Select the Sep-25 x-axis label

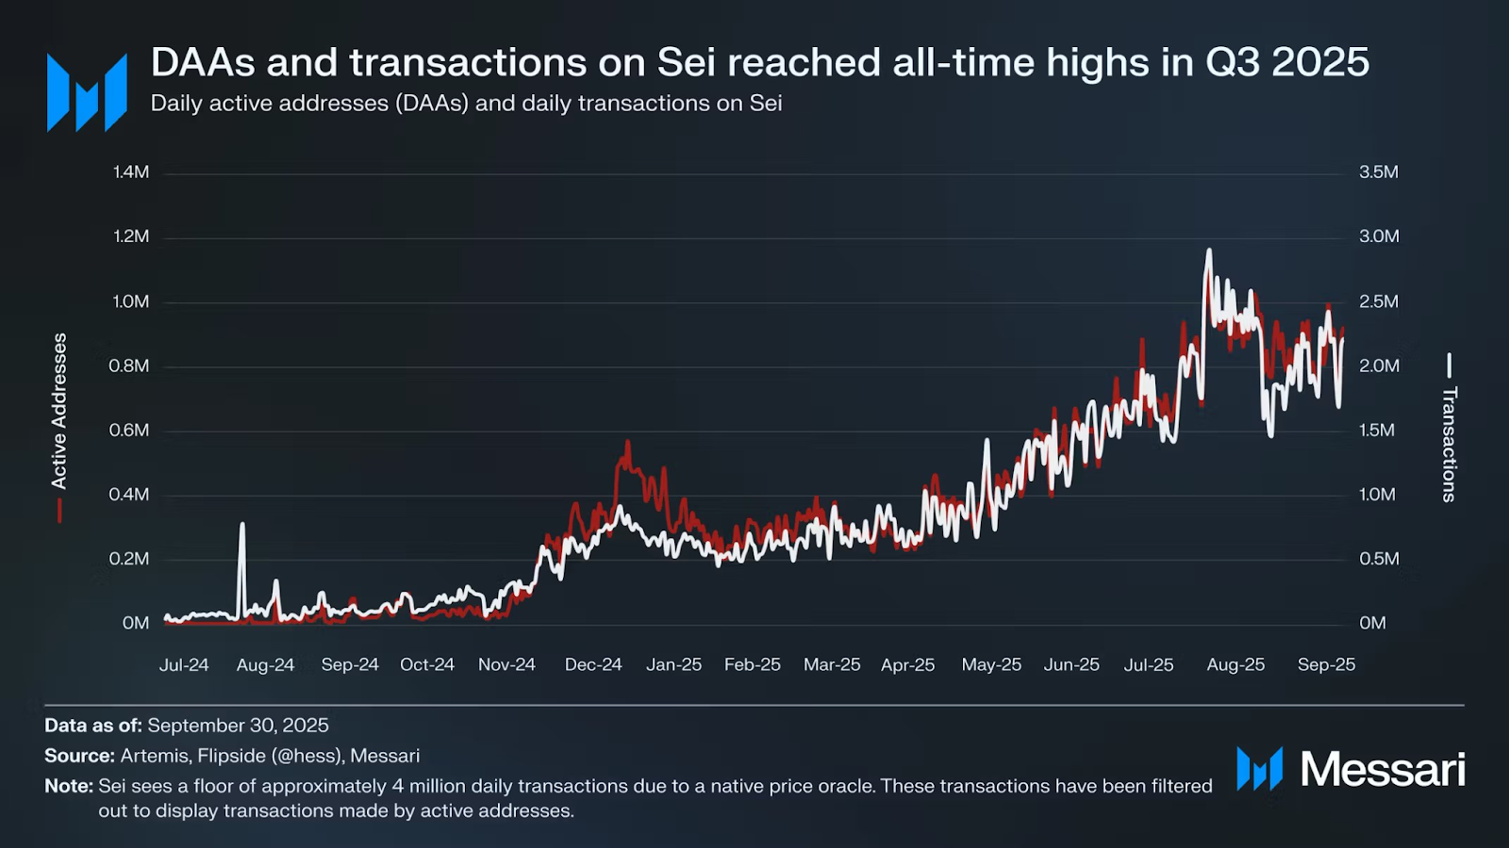[x=1326, y=664]
